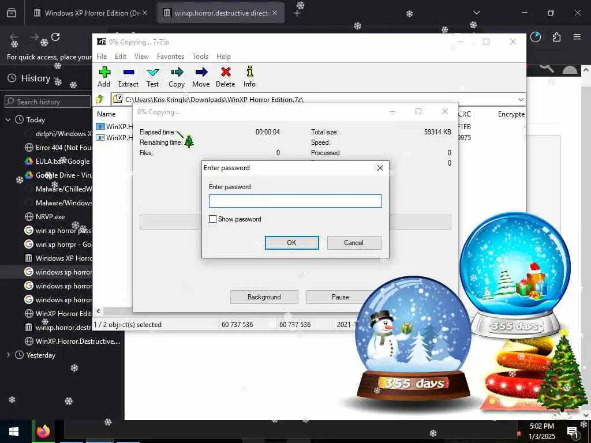Click the Background button in copying dialog
Image resolution: width=591 pixels, height=443 pixels.
pos(264,297)
